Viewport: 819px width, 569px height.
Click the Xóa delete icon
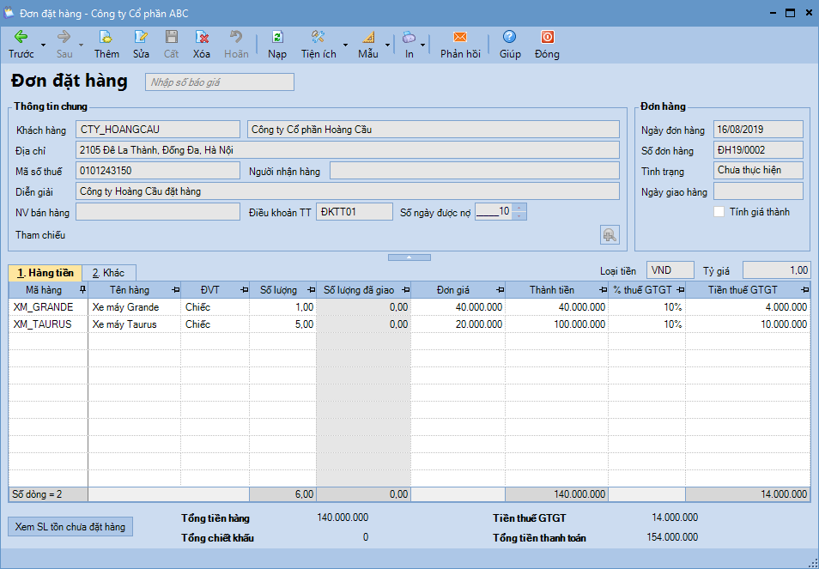[x=202, y=37]
